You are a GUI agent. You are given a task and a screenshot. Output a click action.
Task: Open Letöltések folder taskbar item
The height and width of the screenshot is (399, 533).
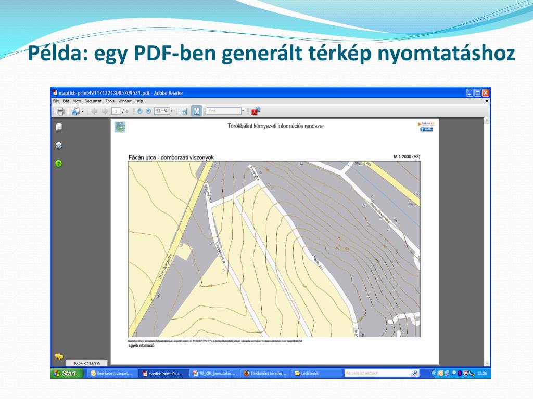(316, 373)
